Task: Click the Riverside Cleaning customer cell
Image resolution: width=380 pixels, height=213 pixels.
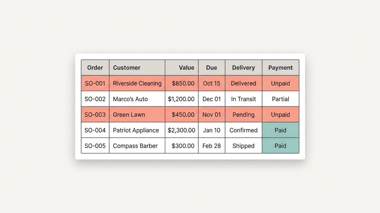Action: coord(137,83)
